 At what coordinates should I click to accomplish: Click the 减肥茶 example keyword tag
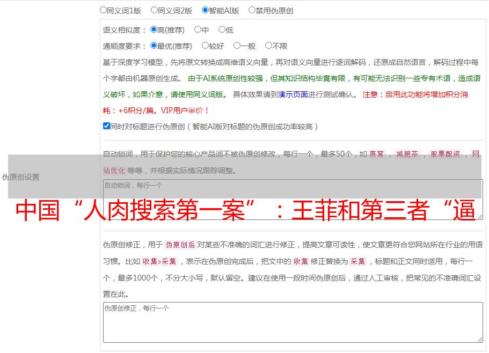coord(407,154)
